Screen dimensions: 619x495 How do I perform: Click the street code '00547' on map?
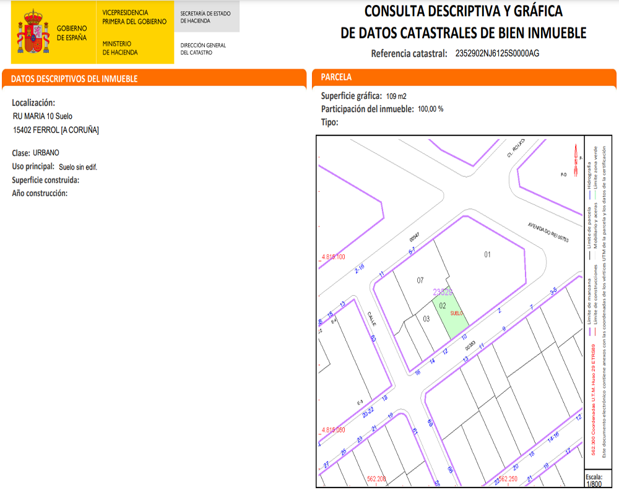pos(414,237)
